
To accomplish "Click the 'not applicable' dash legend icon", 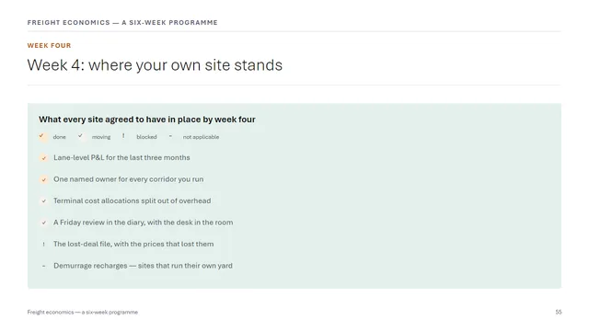I will 170,137.
